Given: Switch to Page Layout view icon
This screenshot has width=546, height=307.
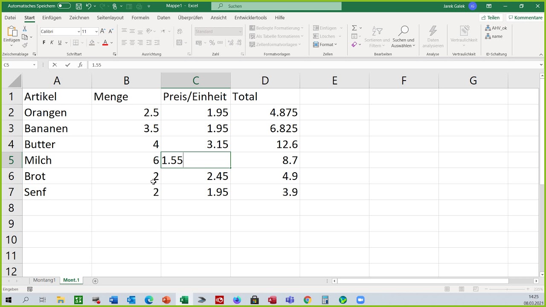Looking at the screenshot, I should point(462,289).
